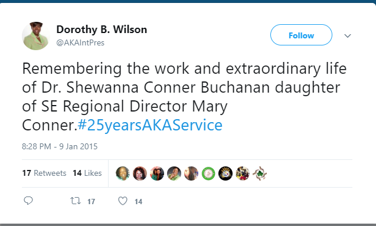Click the like count 14 beside heart

138,202
